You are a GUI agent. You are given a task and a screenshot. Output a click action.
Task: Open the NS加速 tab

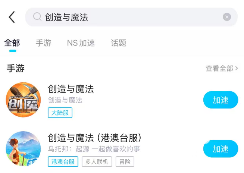[81, 43]
